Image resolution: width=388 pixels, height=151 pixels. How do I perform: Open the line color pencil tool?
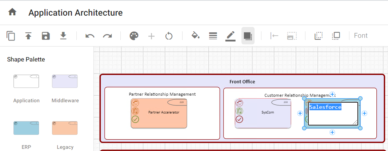231,36
